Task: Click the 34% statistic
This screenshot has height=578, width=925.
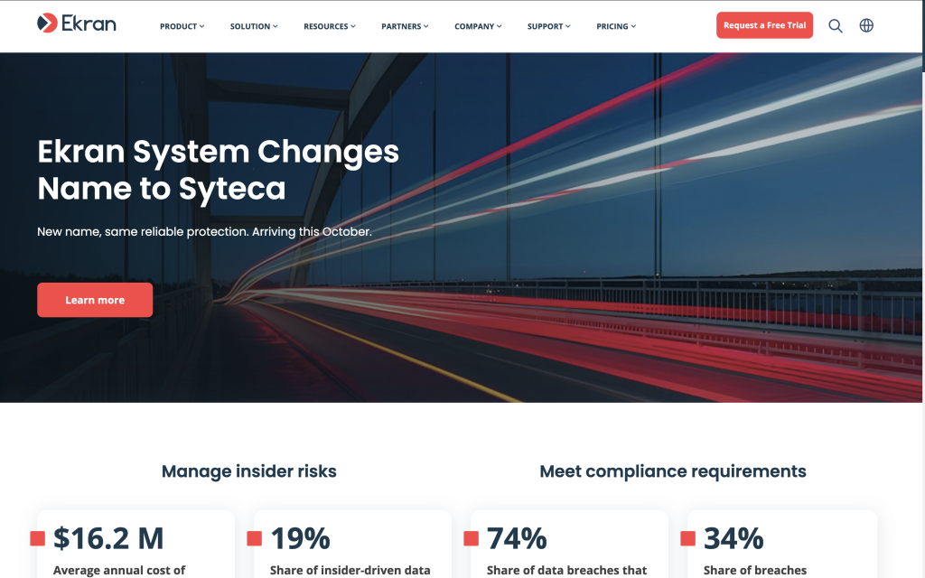Action: 733,538
